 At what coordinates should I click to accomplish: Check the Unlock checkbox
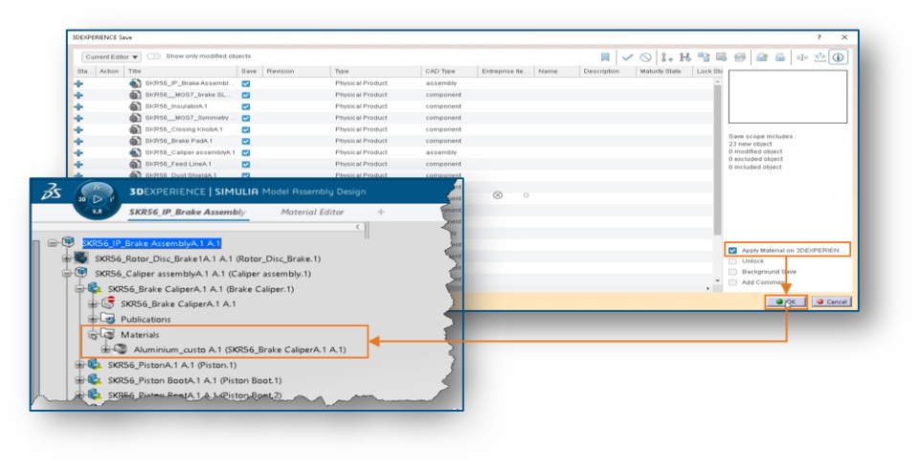(732, 260)
